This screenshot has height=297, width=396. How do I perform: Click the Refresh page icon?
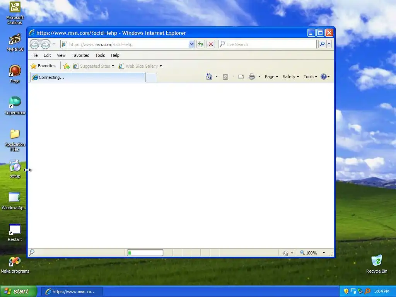coord(201,44)
